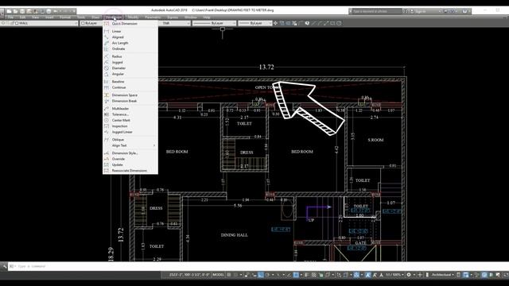Open the Architectural units dropdown in status bar

pyautogui.click(x=442, y=275)
